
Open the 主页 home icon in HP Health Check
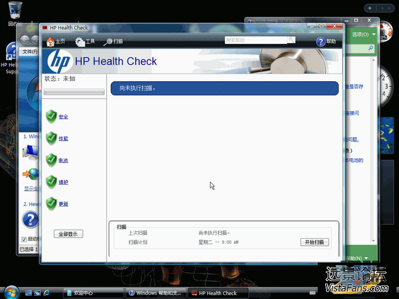point(50,42)
